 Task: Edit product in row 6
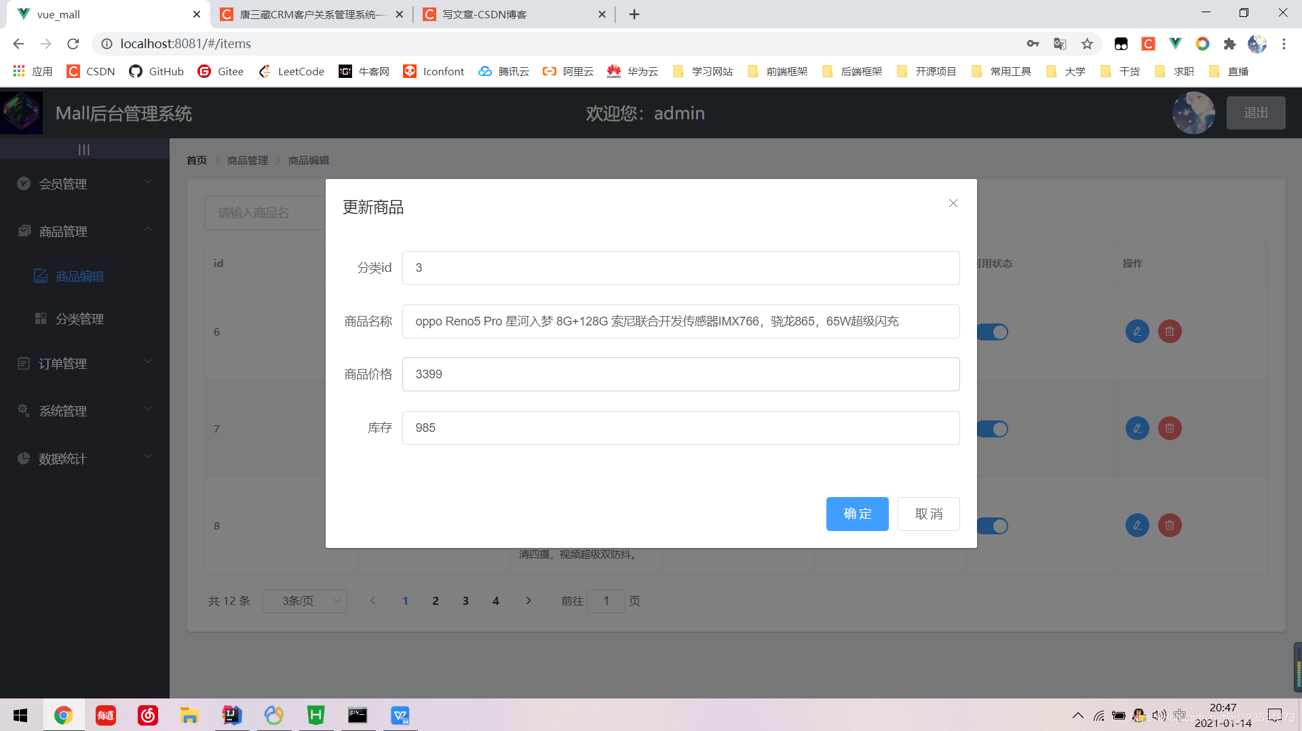(x=1137, y=332)
